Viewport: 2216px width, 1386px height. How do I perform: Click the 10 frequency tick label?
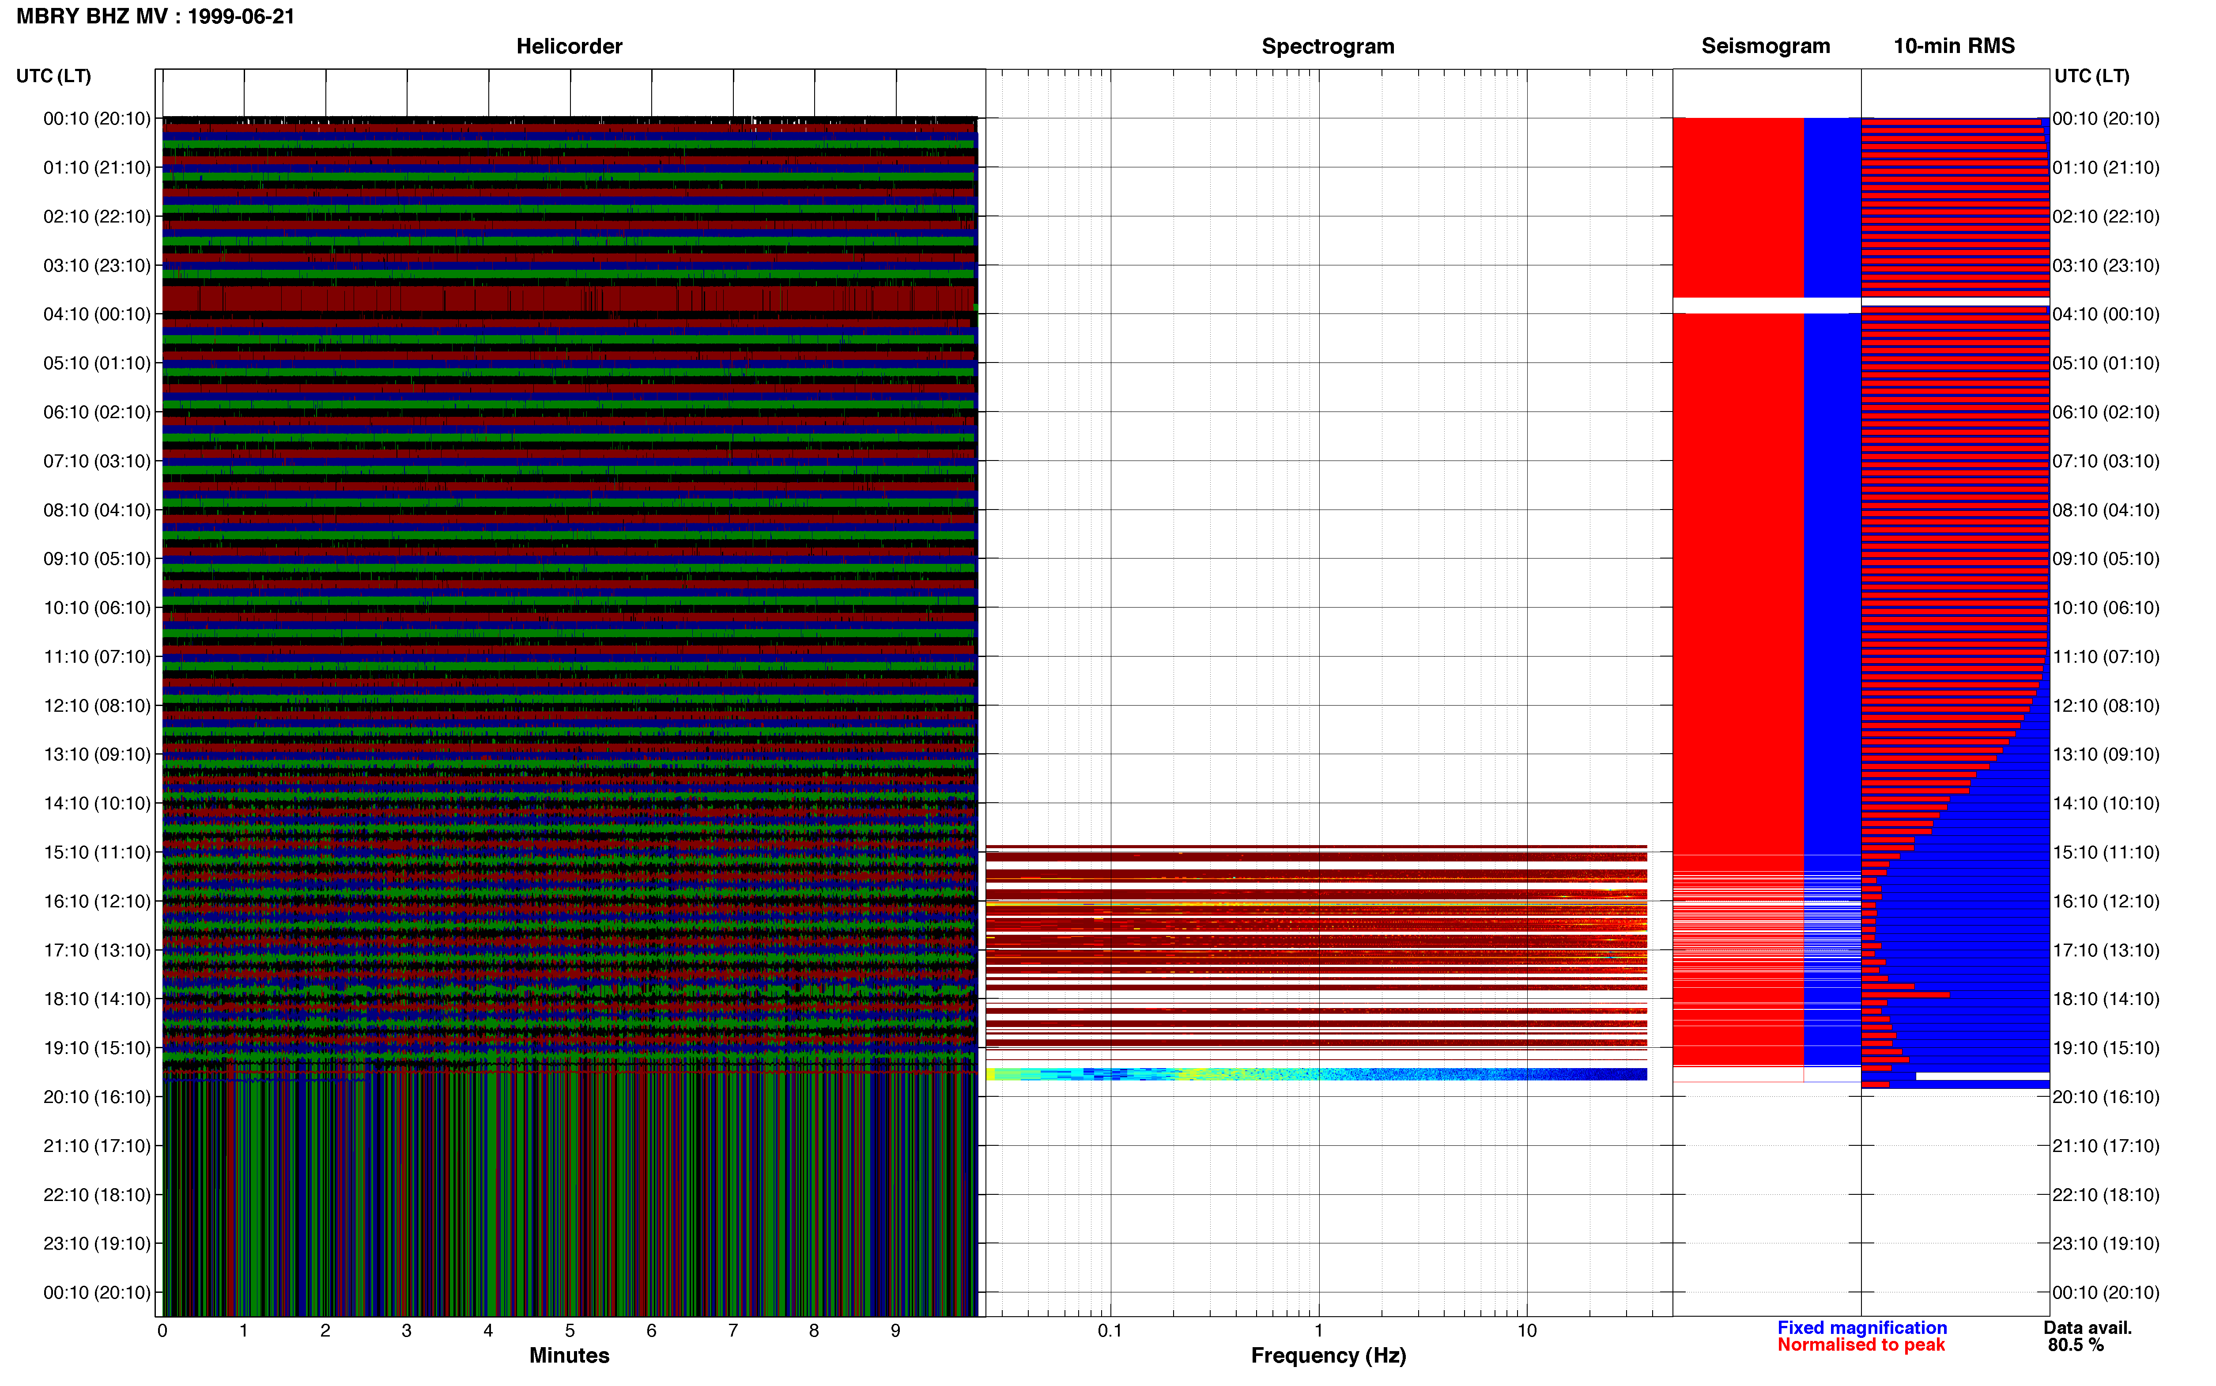[x=1527, y=1330]
